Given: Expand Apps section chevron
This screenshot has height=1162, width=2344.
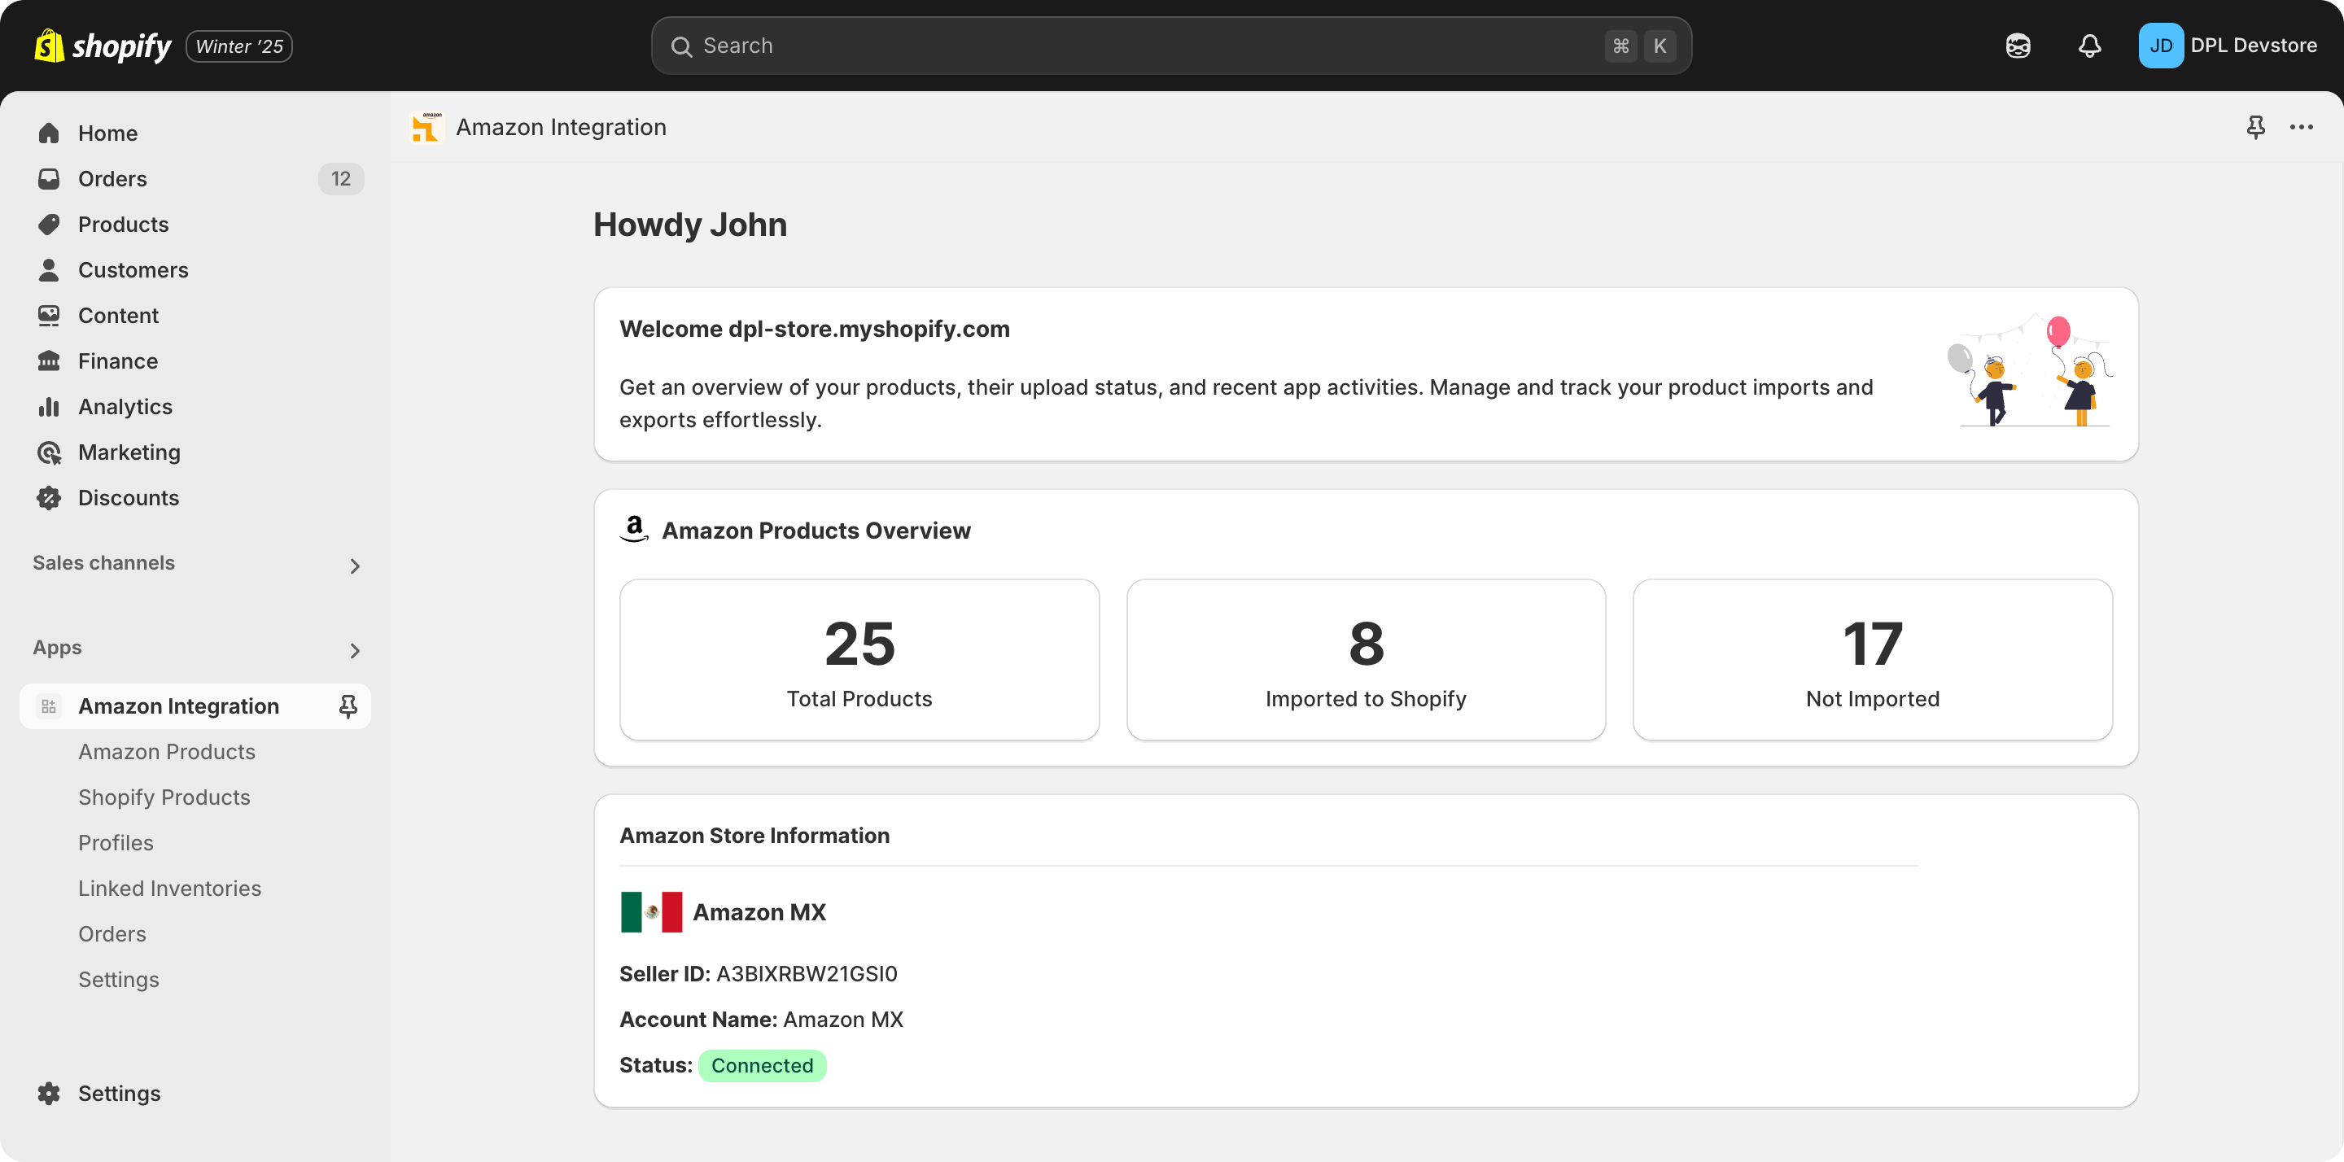Looking at the screenshot, I should click(x=355, y=651).
